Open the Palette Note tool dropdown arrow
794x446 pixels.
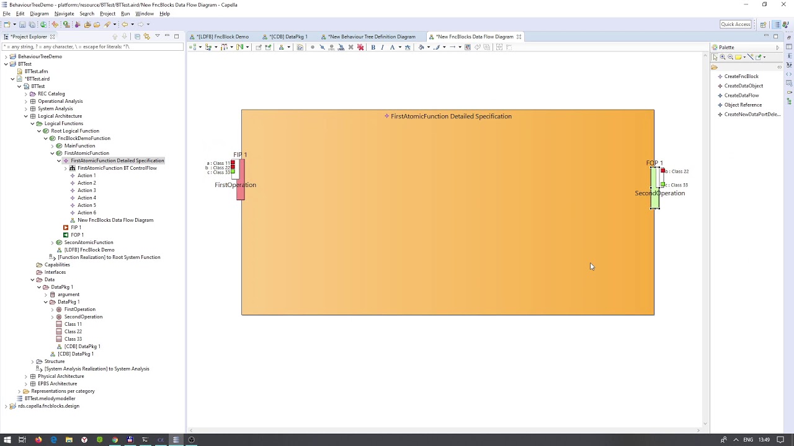(x=744, y=57)
